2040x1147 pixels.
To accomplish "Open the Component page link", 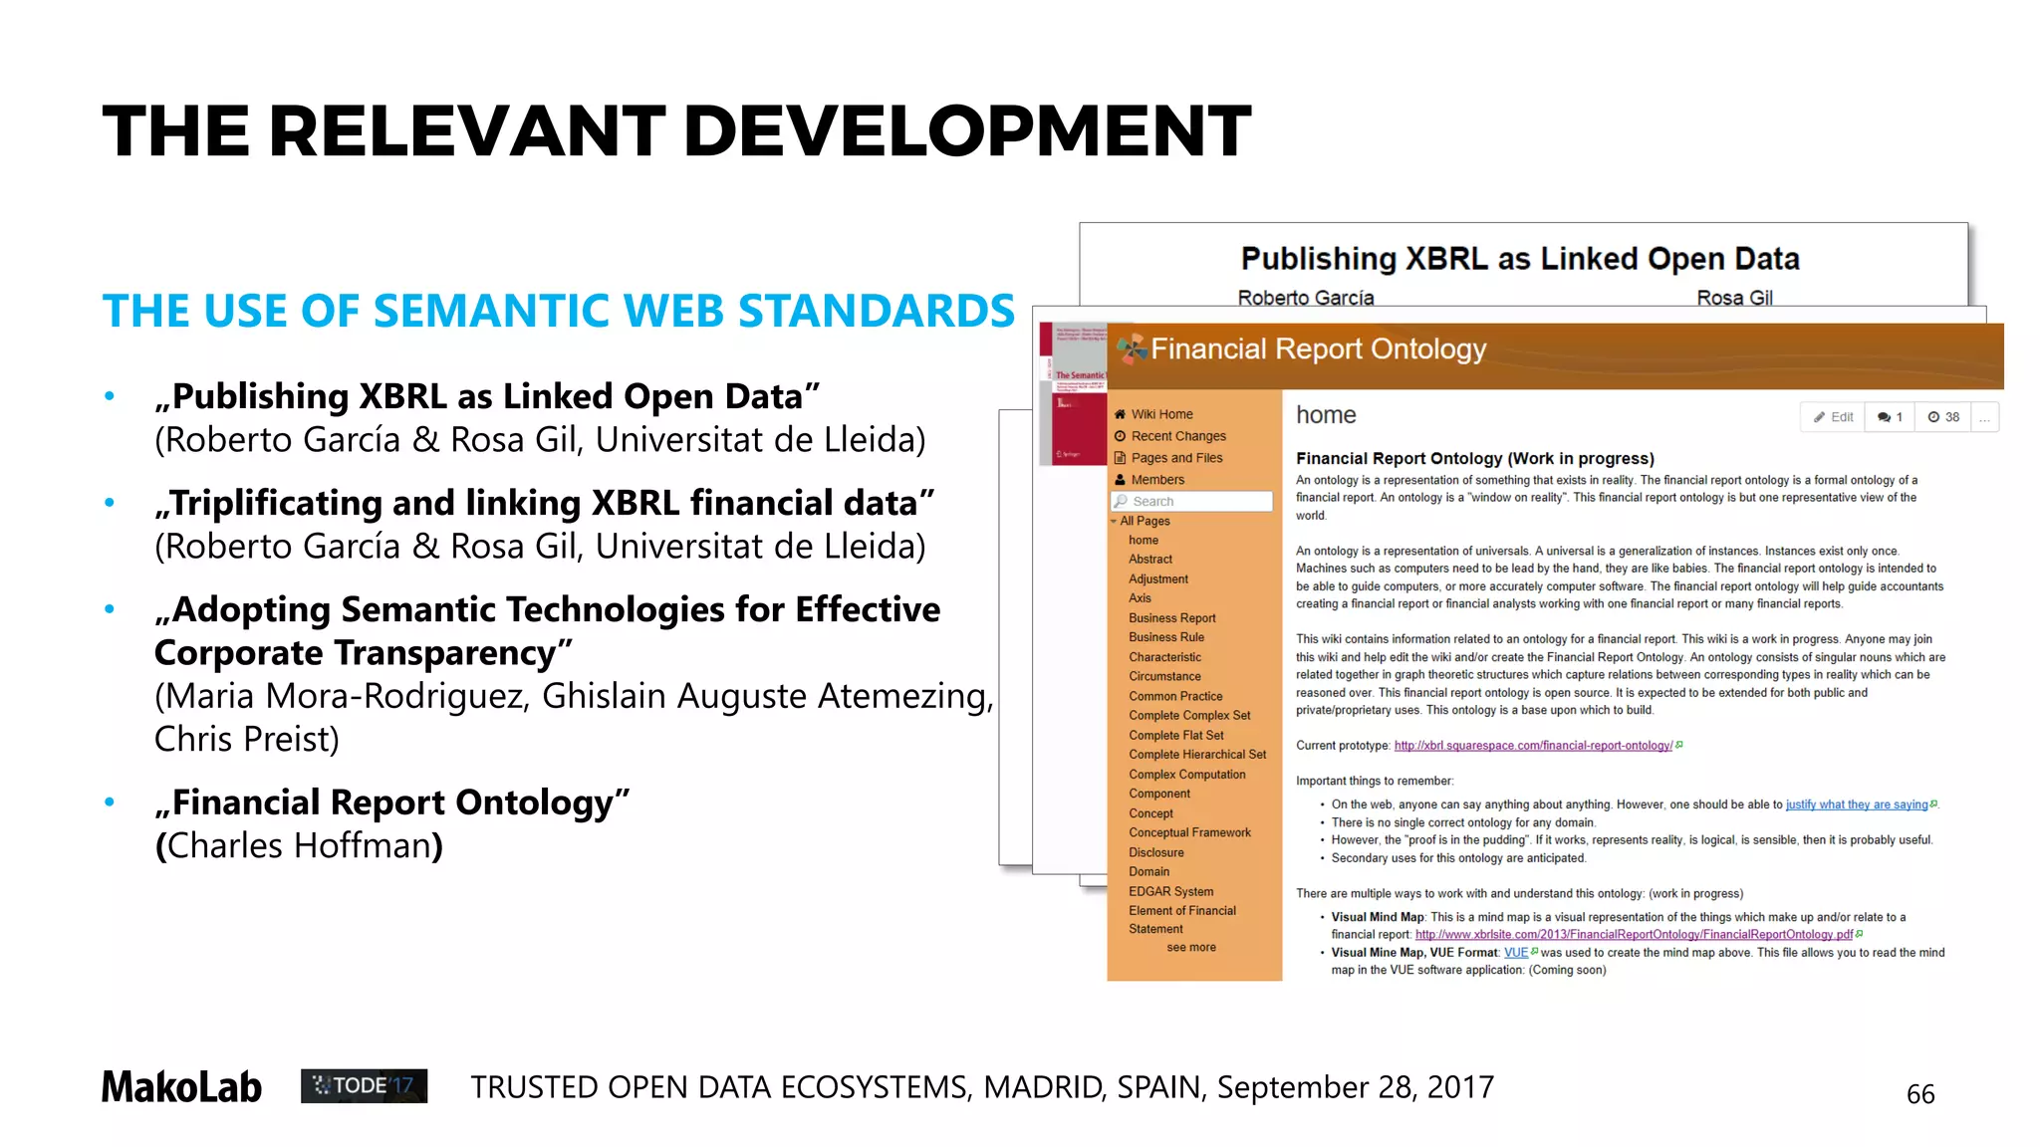I will click(1159, 794).
